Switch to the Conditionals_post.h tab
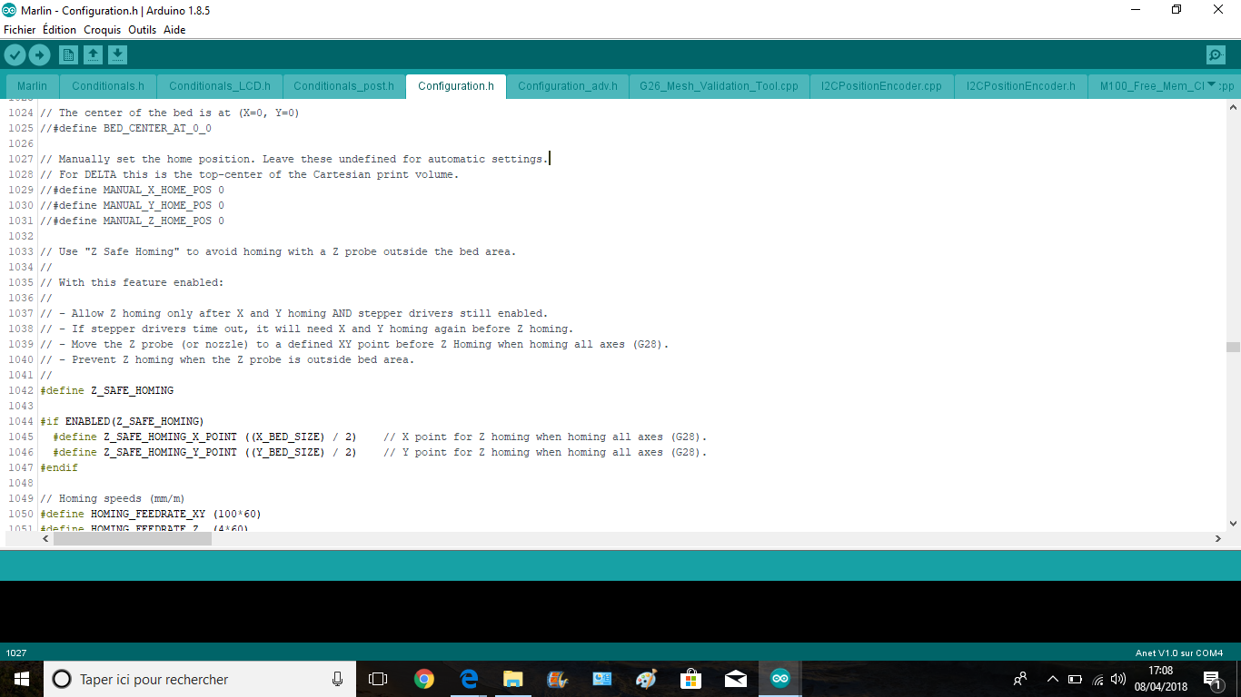Image resolution: width=1241 pixels, height=697 pixels. coord(343,86)
